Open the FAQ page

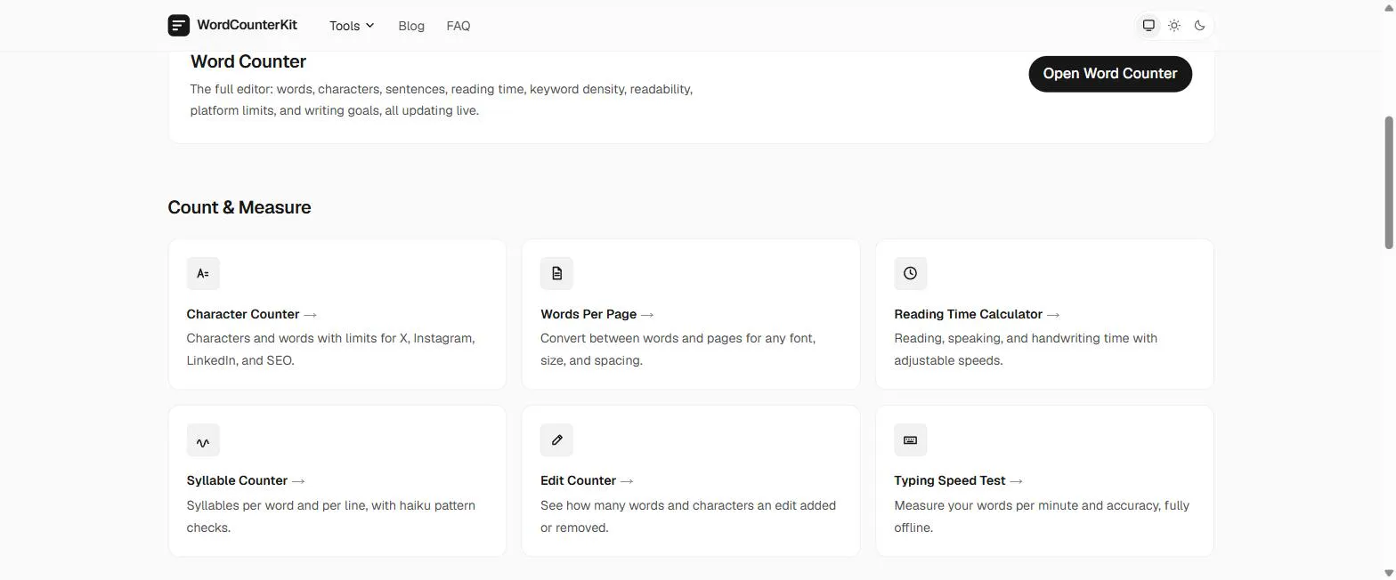[459, 26]
